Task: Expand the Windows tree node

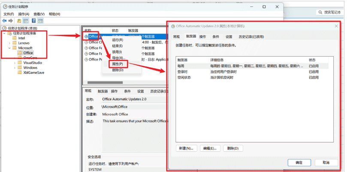Action: (x=15, y=67)
